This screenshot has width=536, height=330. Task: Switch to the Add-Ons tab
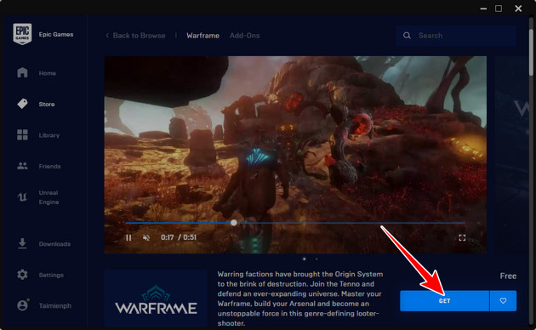pyautogui.click(x=245, y=36)
